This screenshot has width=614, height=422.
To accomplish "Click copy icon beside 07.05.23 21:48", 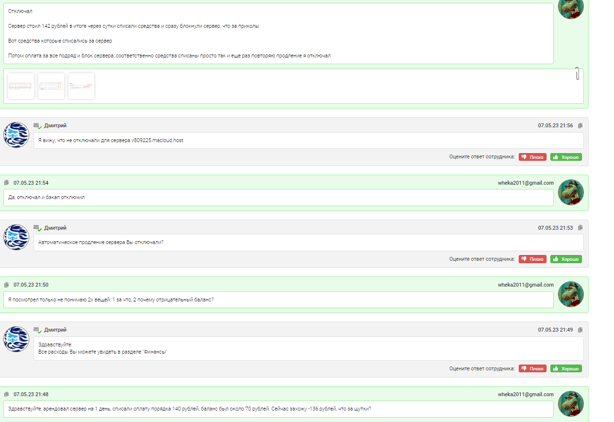I will click(x=7, y=394).
